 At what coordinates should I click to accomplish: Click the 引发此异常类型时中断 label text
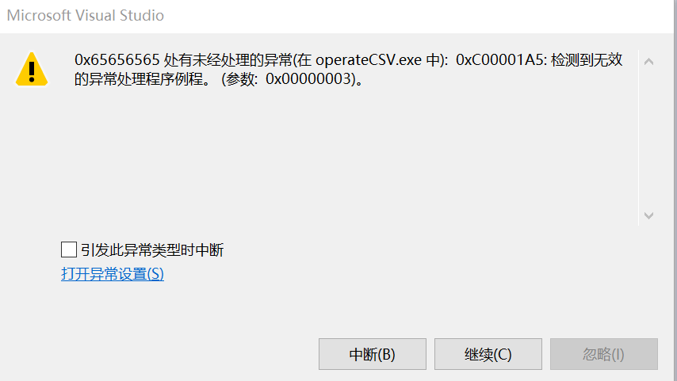pos(152,250)
